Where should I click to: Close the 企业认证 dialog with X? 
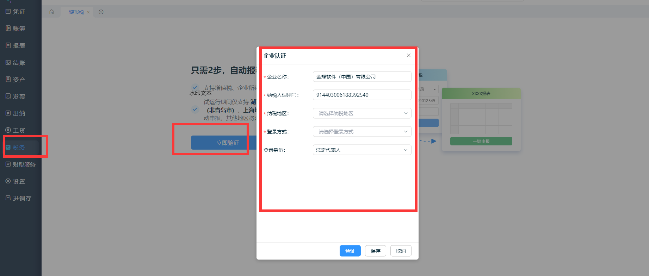pyautogui.click(x=408, y=55)
